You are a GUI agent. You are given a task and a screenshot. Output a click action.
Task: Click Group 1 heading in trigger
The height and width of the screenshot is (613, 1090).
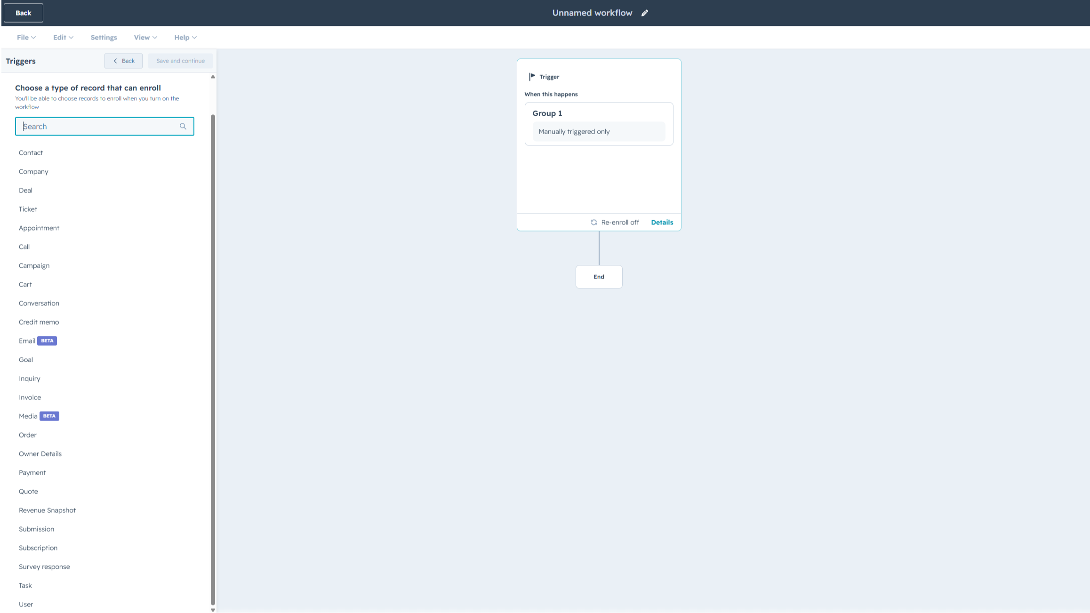tap(547, 113)
